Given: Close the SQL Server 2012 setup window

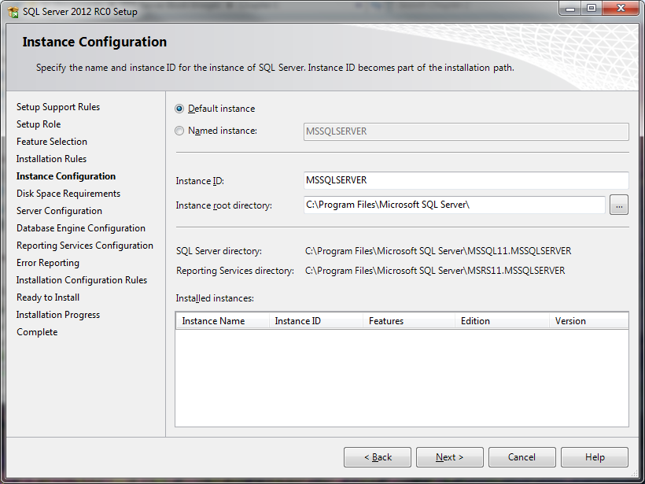Looking at the screenshot, I should tap(621, 9).
